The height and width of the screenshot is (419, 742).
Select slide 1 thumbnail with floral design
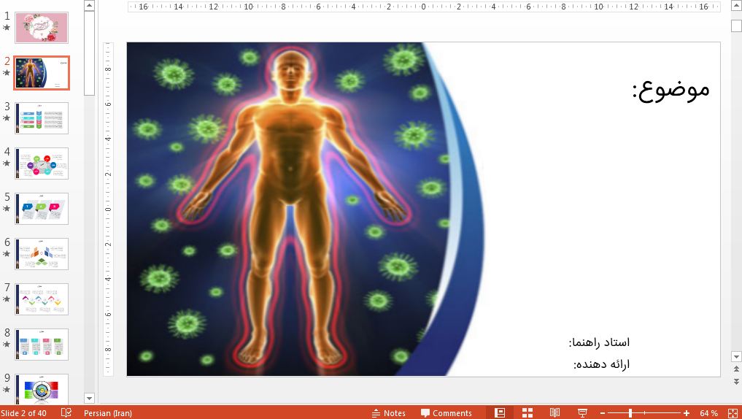[42, 28]
